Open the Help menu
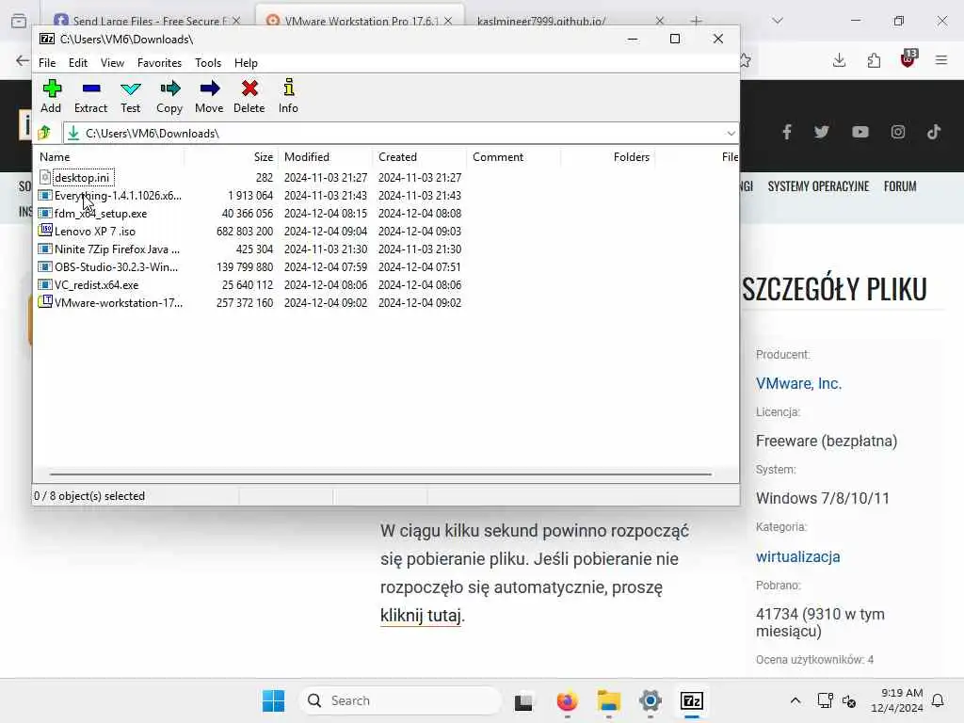The height and width of the screenshot is (723, 964). coord(246,63)
